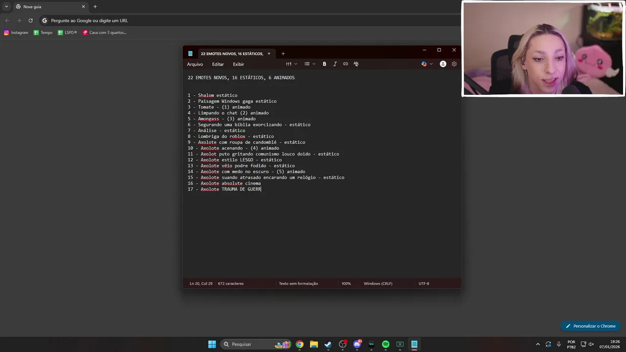Image resolution: width=626 pixels, height=352 pixels.
Task: Open File Explorer from the taskbar
Action: click(x=314, y=344)
